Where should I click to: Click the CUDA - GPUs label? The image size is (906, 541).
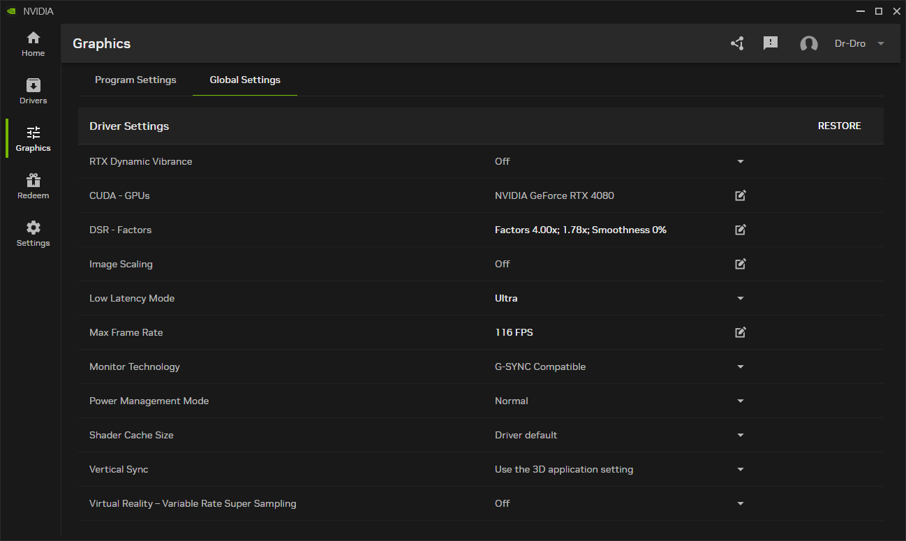tap(119, 195)
